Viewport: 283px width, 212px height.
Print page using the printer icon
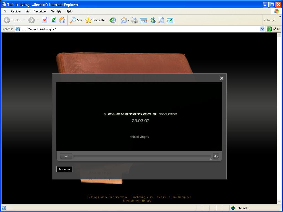point(135,20)
